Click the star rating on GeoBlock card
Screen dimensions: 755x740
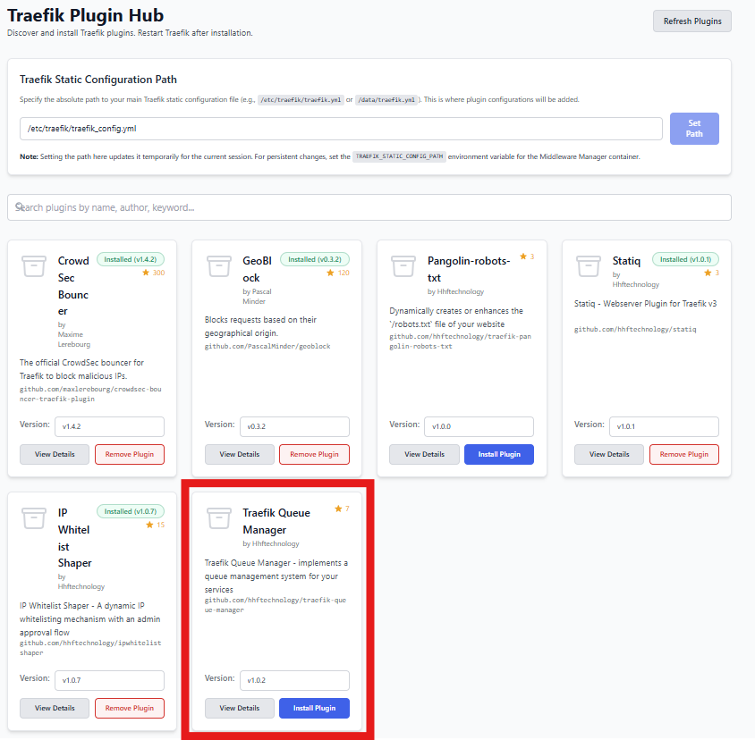point(338,273)
